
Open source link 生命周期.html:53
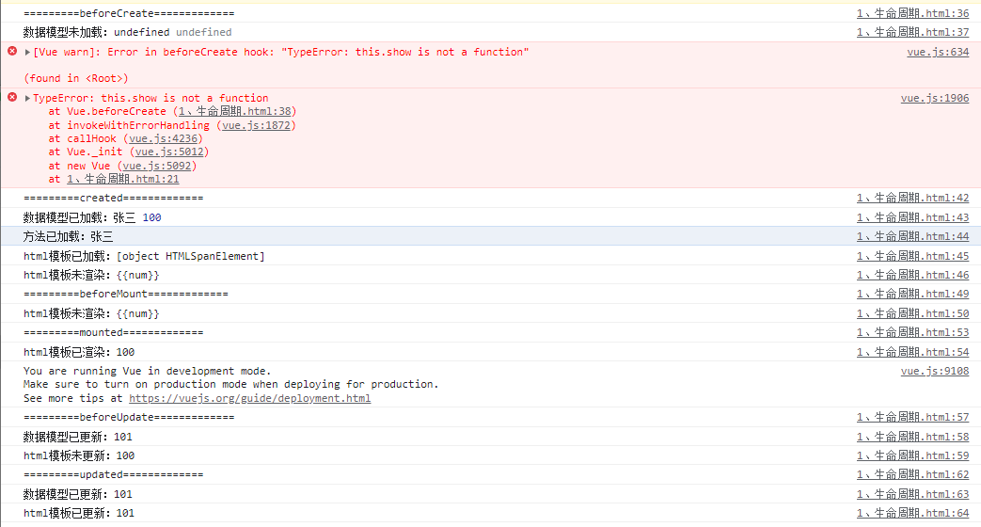[912, 332]
